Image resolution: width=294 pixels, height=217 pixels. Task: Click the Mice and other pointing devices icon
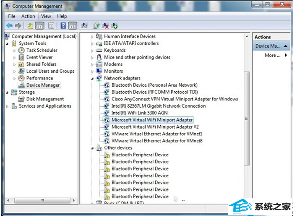tap(99, 57)
